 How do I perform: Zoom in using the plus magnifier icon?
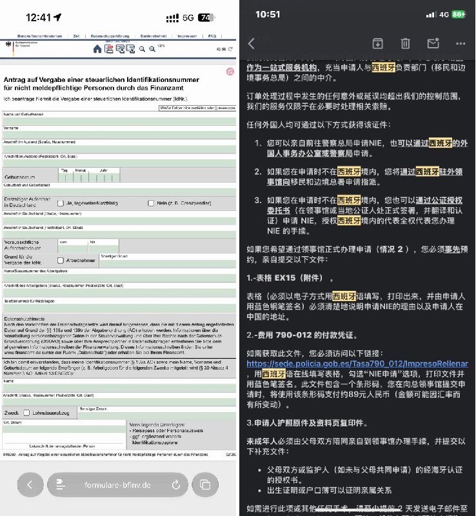[152, 49]
